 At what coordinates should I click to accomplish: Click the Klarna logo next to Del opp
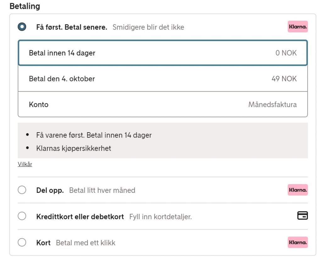[297, 190]
